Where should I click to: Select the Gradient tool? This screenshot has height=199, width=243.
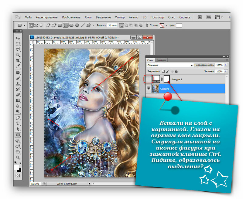click(x=18, y=100)
